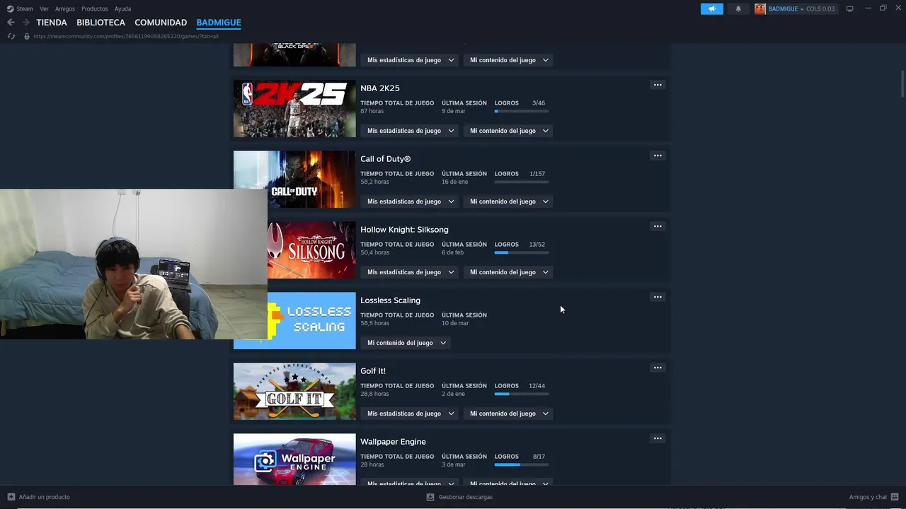Screen dimensions: 906x509
Task: Reload the page with refresh icon
Action: click(x=11, y=36)
